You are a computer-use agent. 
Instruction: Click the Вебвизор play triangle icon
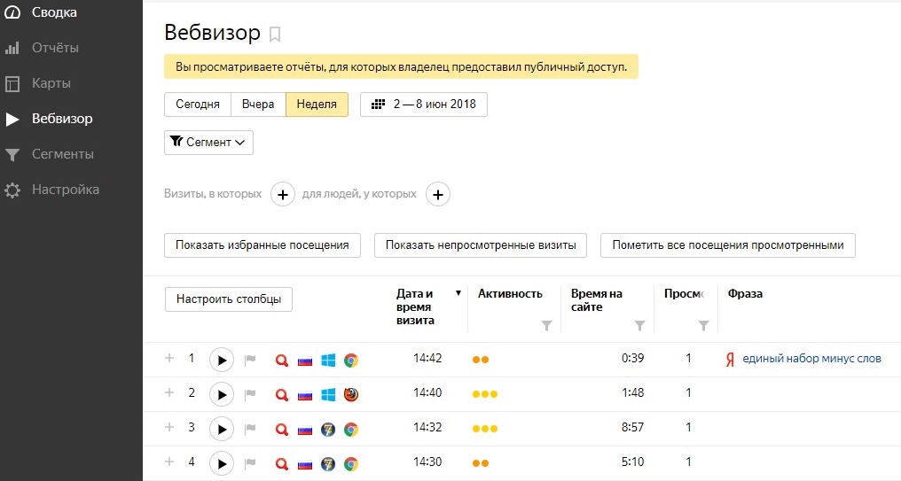tap(12, 119)
